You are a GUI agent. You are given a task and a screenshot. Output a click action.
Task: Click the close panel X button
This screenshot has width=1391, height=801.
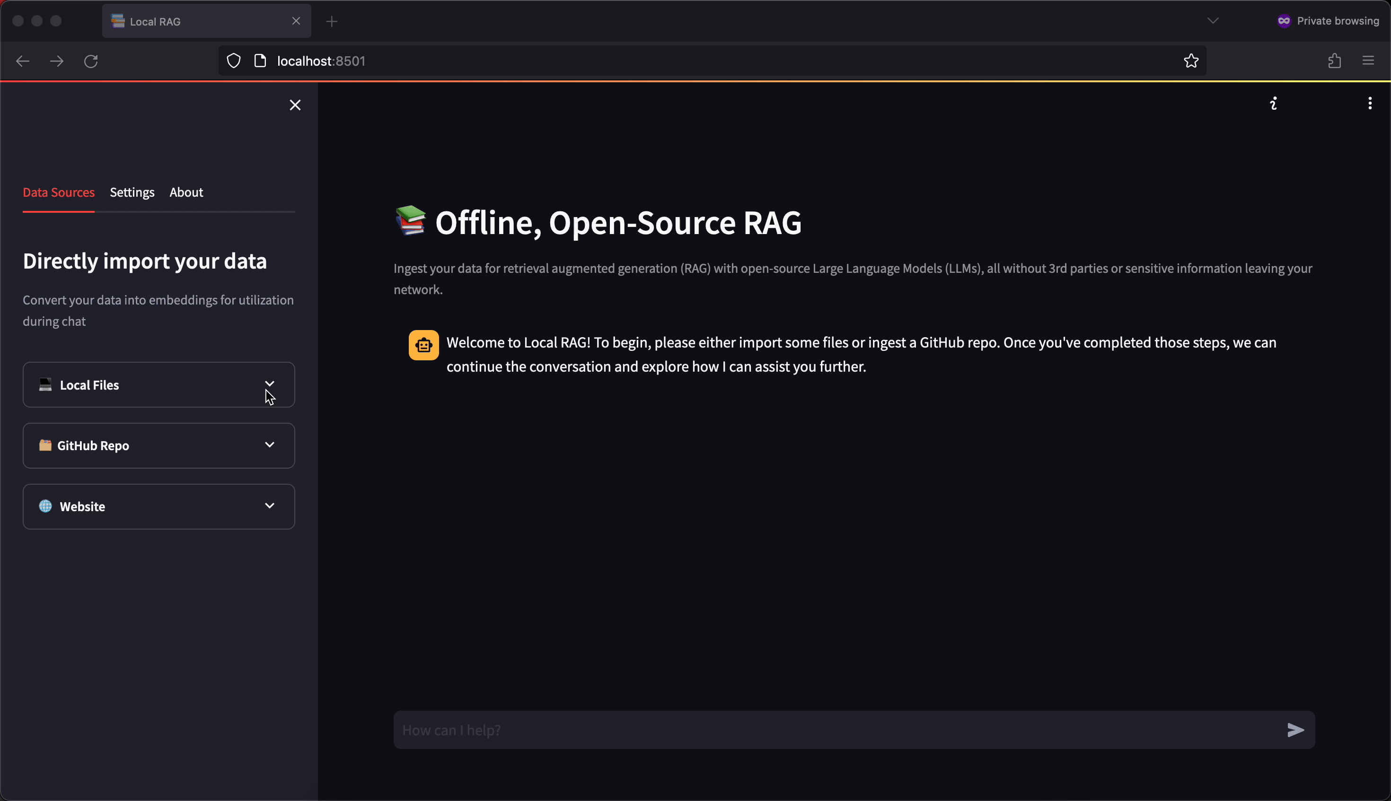pyautogui.click(x=294, y=104)
